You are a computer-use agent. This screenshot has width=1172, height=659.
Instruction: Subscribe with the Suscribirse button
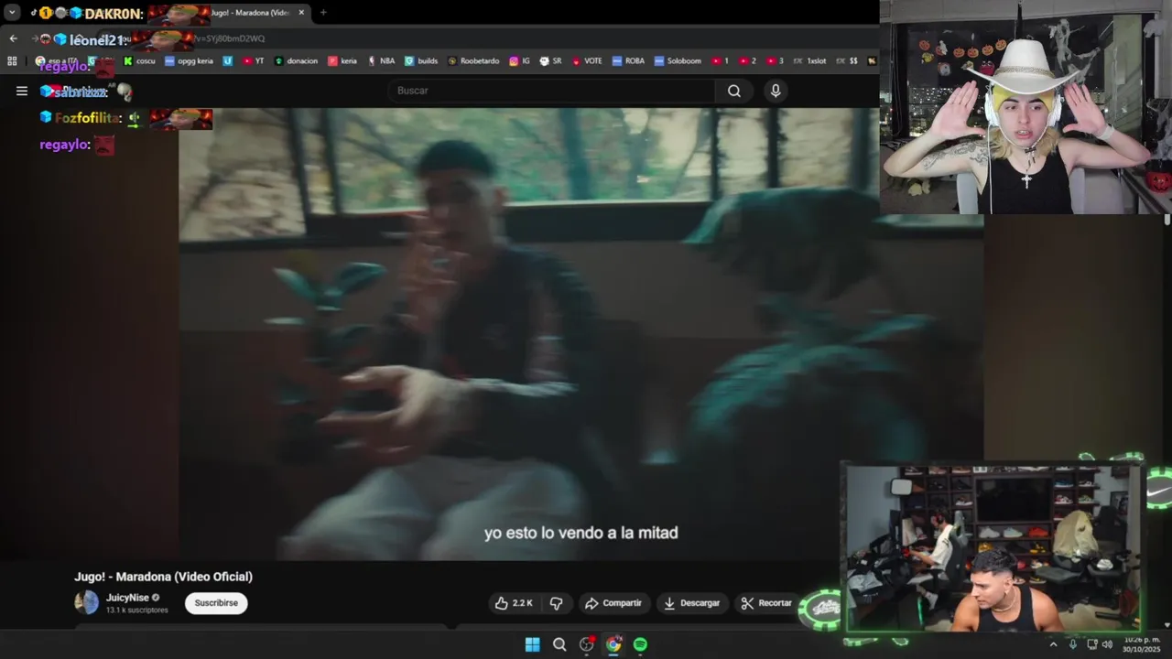[x=216, y=603]
